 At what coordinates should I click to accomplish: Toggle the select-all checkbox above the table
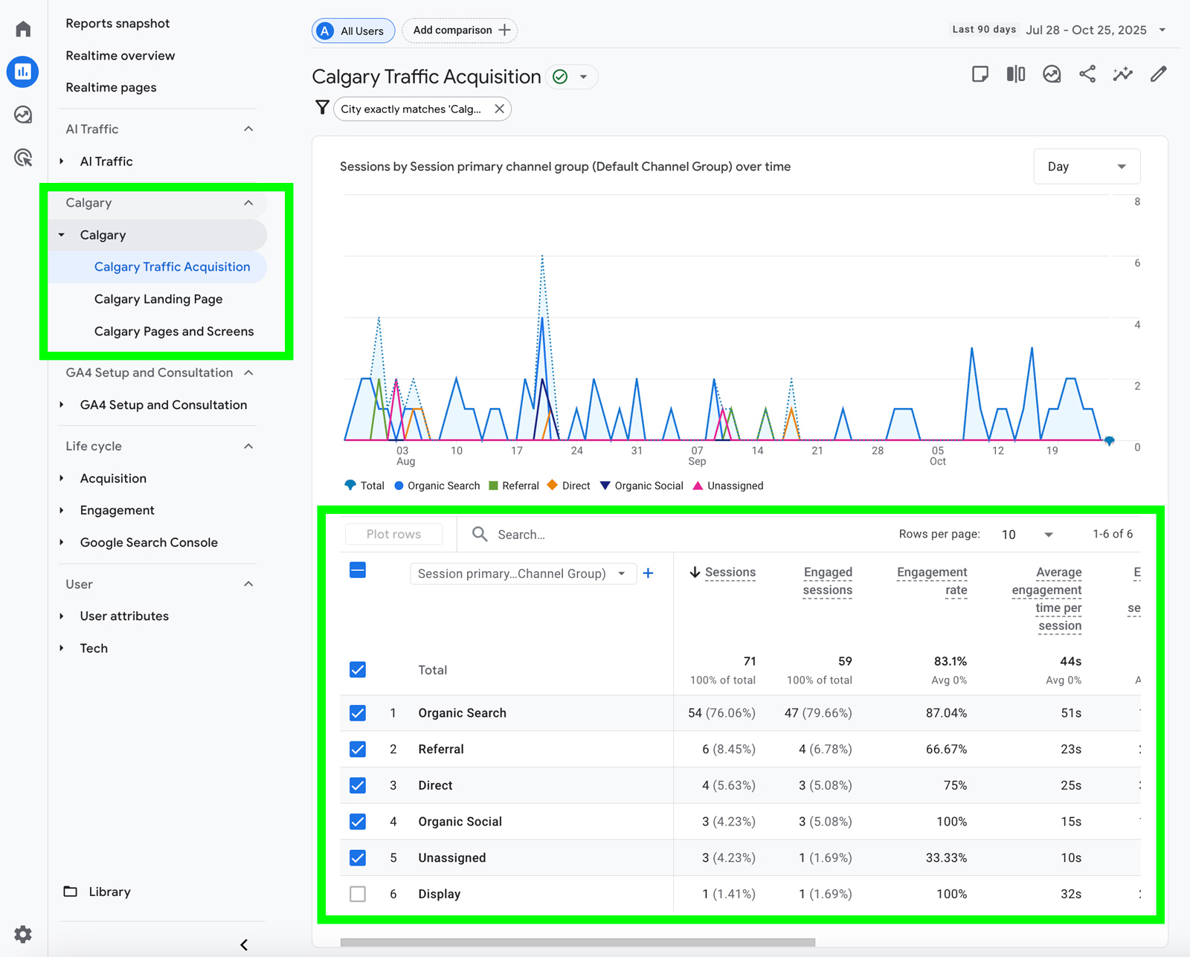point(358,570)
